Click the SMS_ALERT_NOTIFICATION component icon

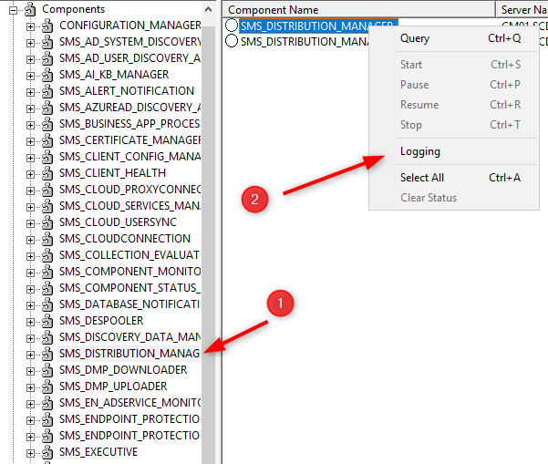[x=47, y=91]
